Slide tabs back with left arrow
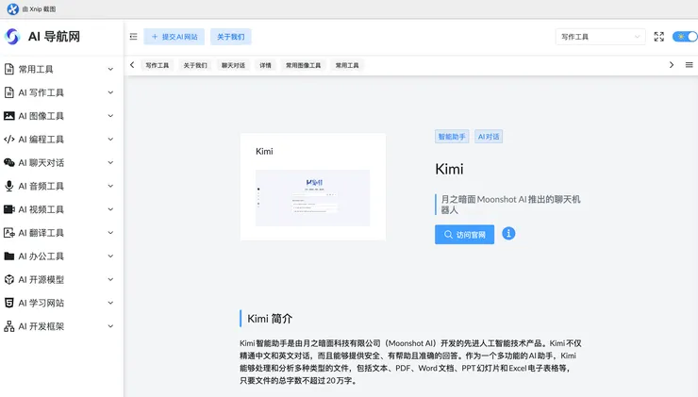698x397 pixels. point(132,65)
